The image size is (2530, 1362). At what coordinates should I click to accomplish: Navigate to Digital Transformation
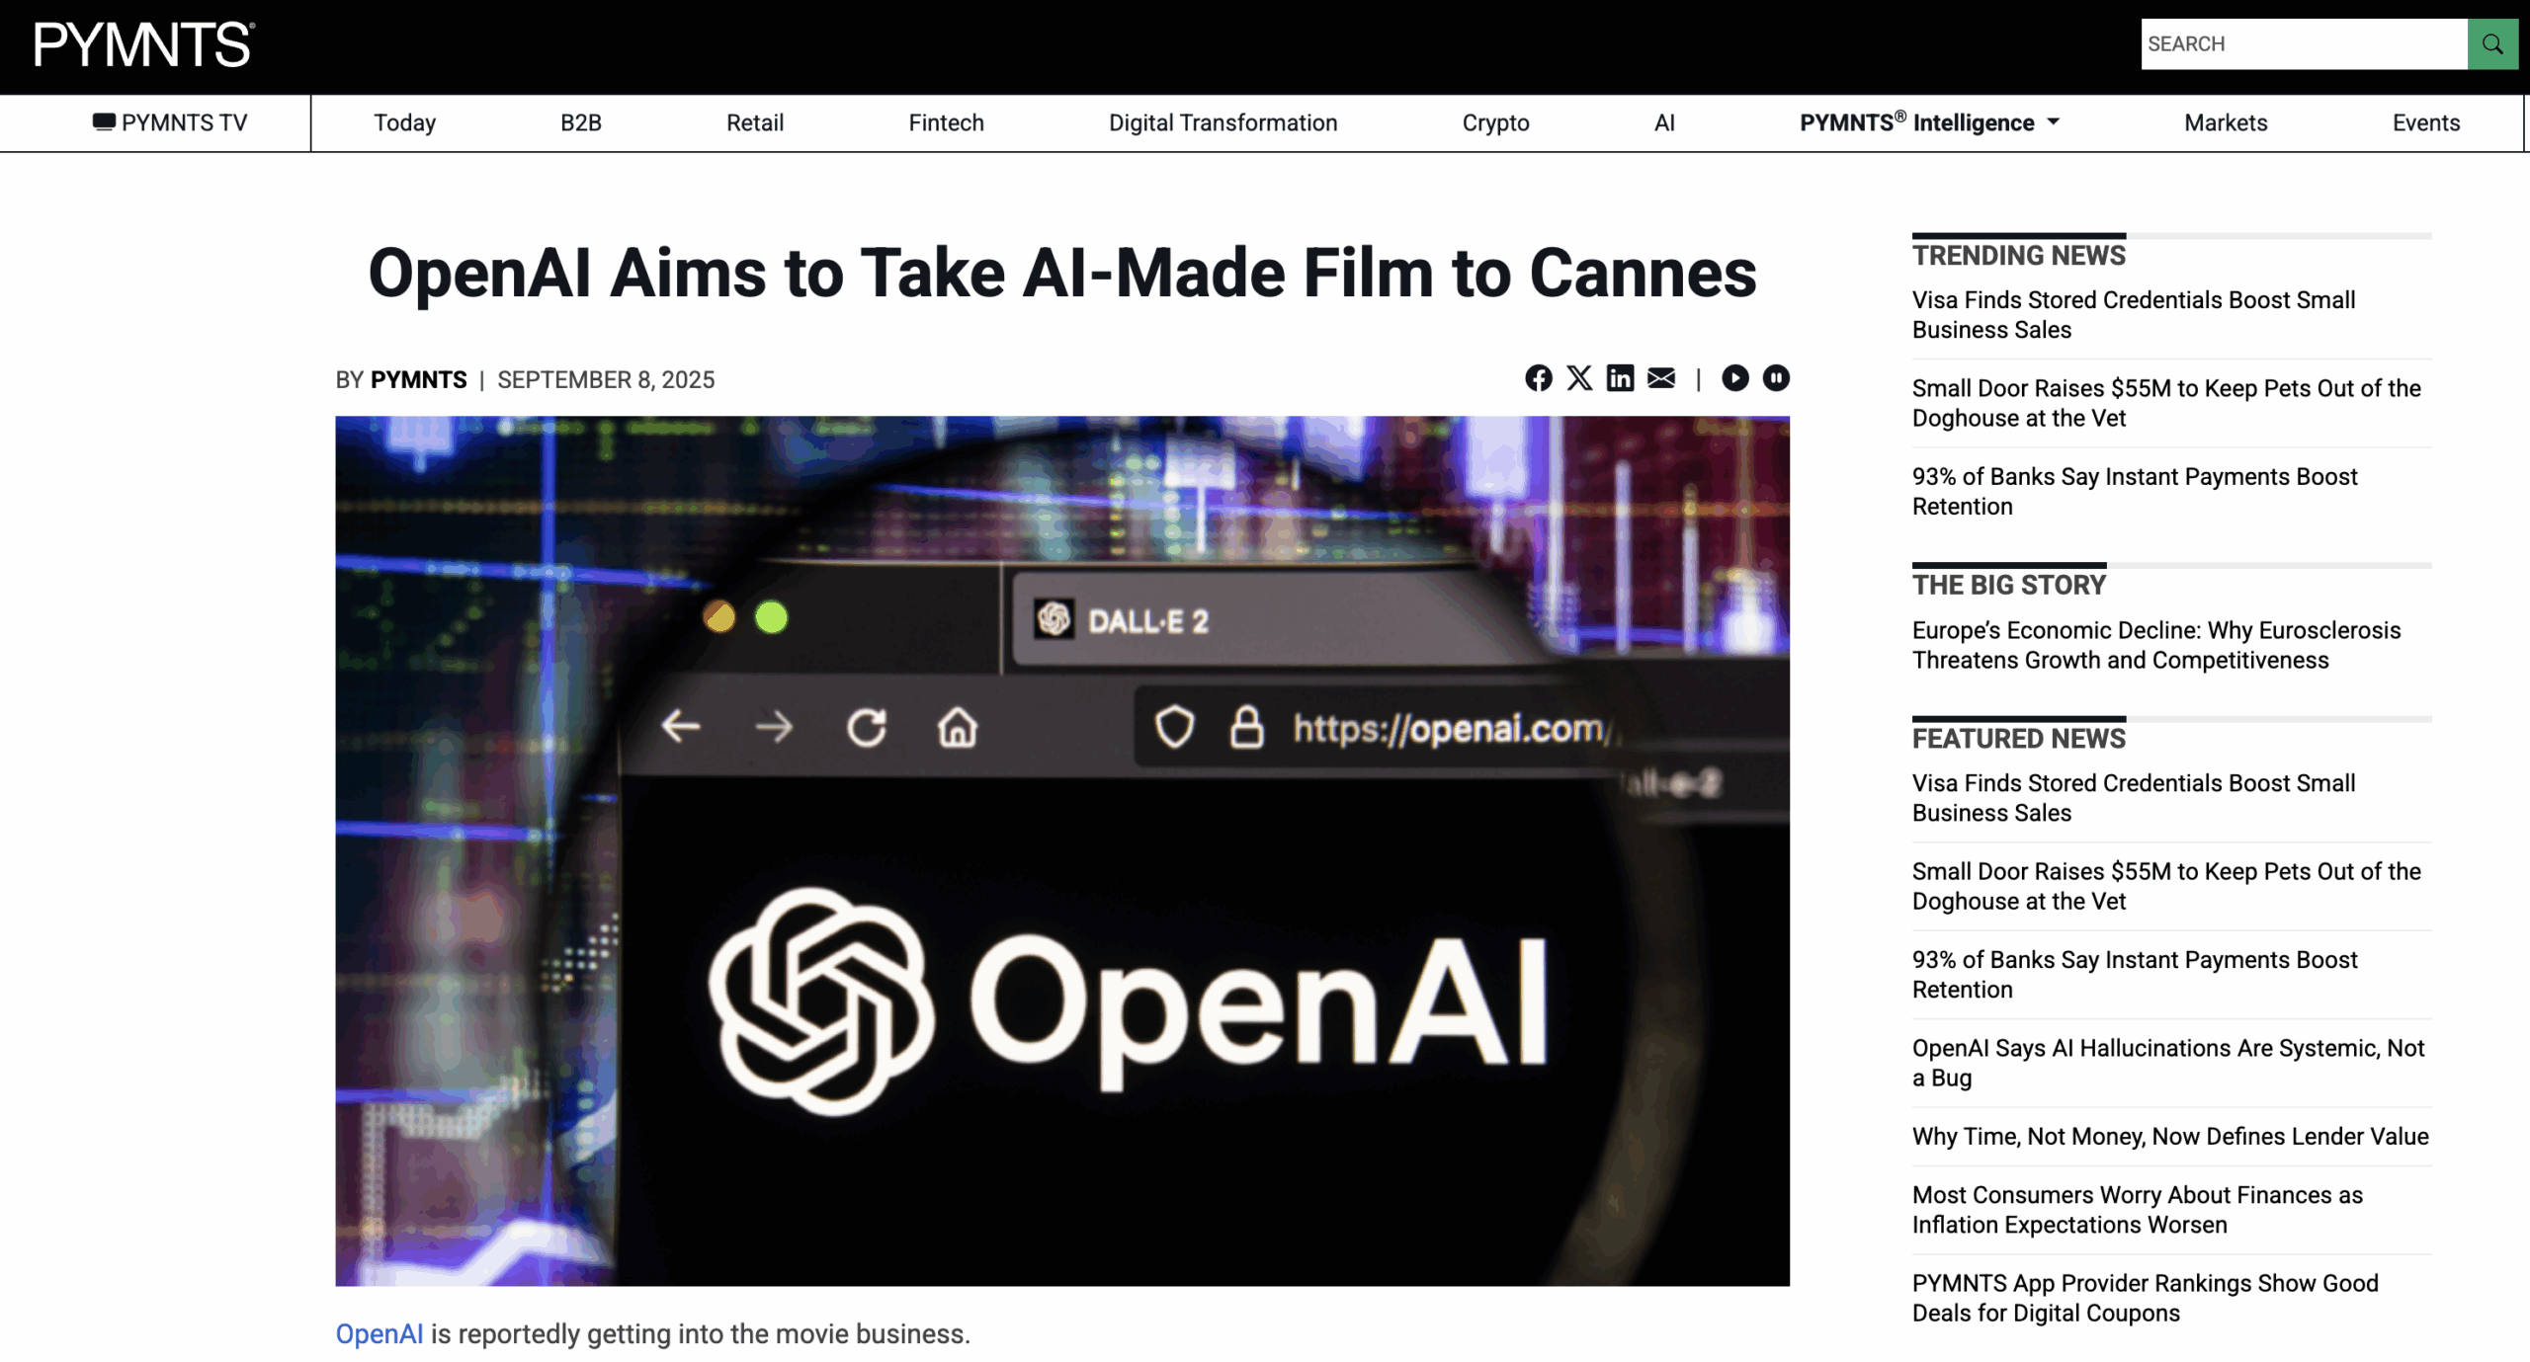coord(1223,122)
